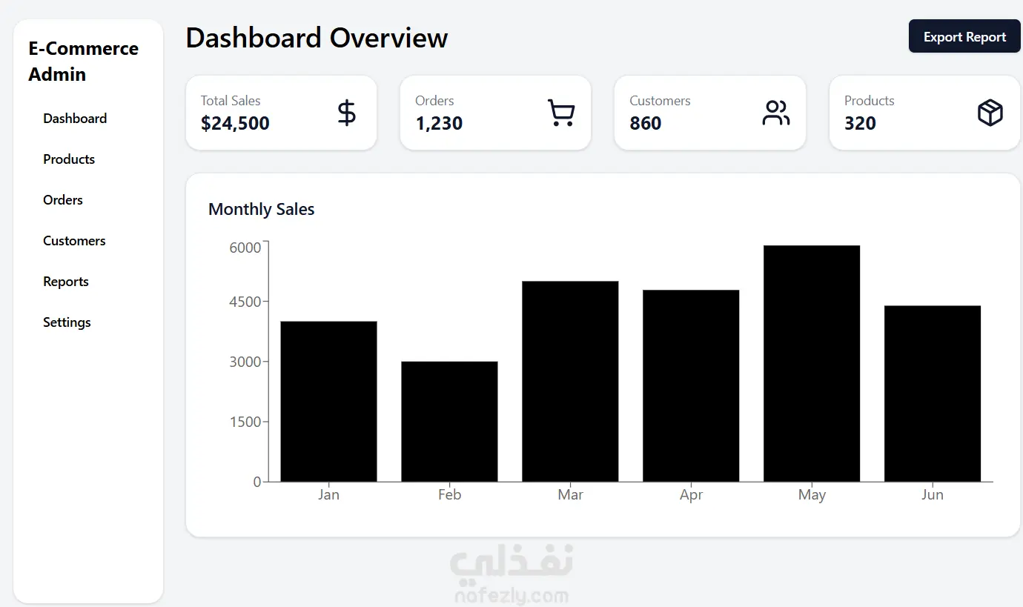Go to Products in the sidebar

(69, 159)
